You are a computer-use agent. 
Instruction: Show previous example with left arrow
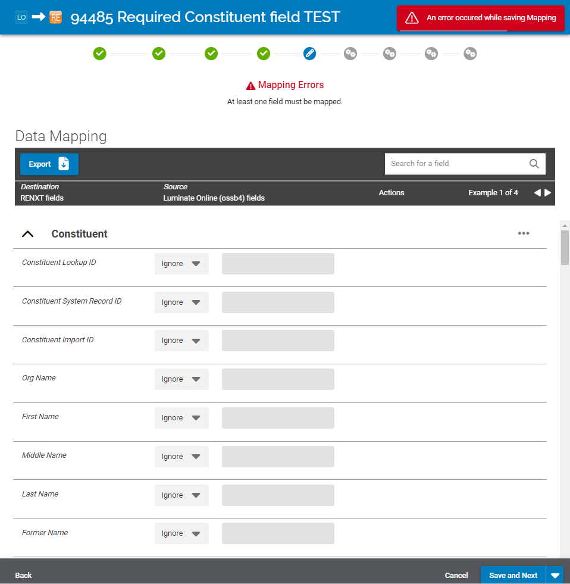click(x=537, y=192)
